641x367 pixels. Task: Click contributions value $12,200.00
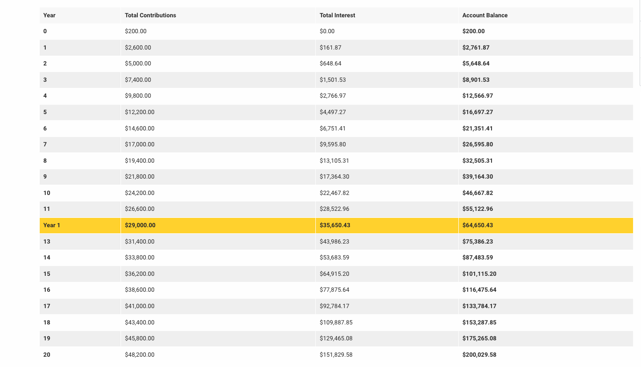point(140,112)
